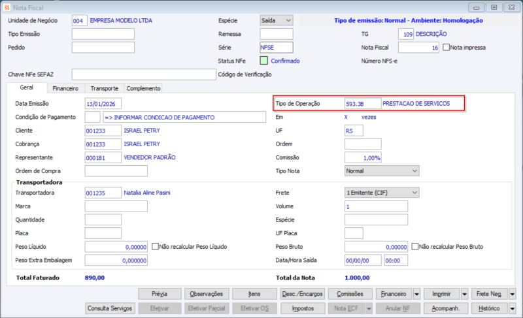523x318 pixels.
Task: Click the UF field RS
Action: click(x=354, y=131)
